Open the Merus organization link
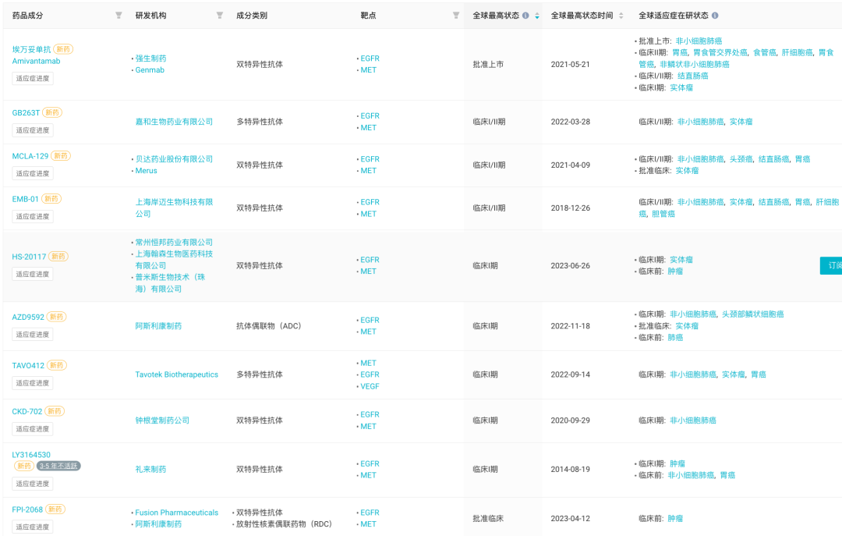 pos(146,170)
